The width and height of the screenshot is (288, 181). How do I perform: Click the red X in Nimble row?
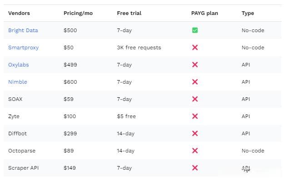pos(195,82)
